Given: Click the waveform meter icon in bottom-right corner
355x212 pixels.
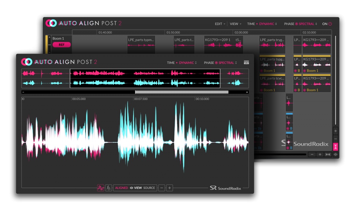Looking at the screenshot, I should point(335,154).
